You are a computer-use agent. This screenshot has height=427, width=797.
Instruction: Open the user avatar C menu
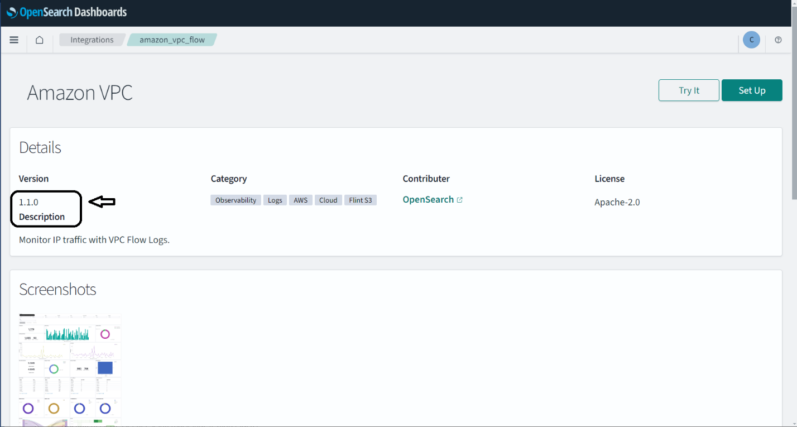point(751,40)
